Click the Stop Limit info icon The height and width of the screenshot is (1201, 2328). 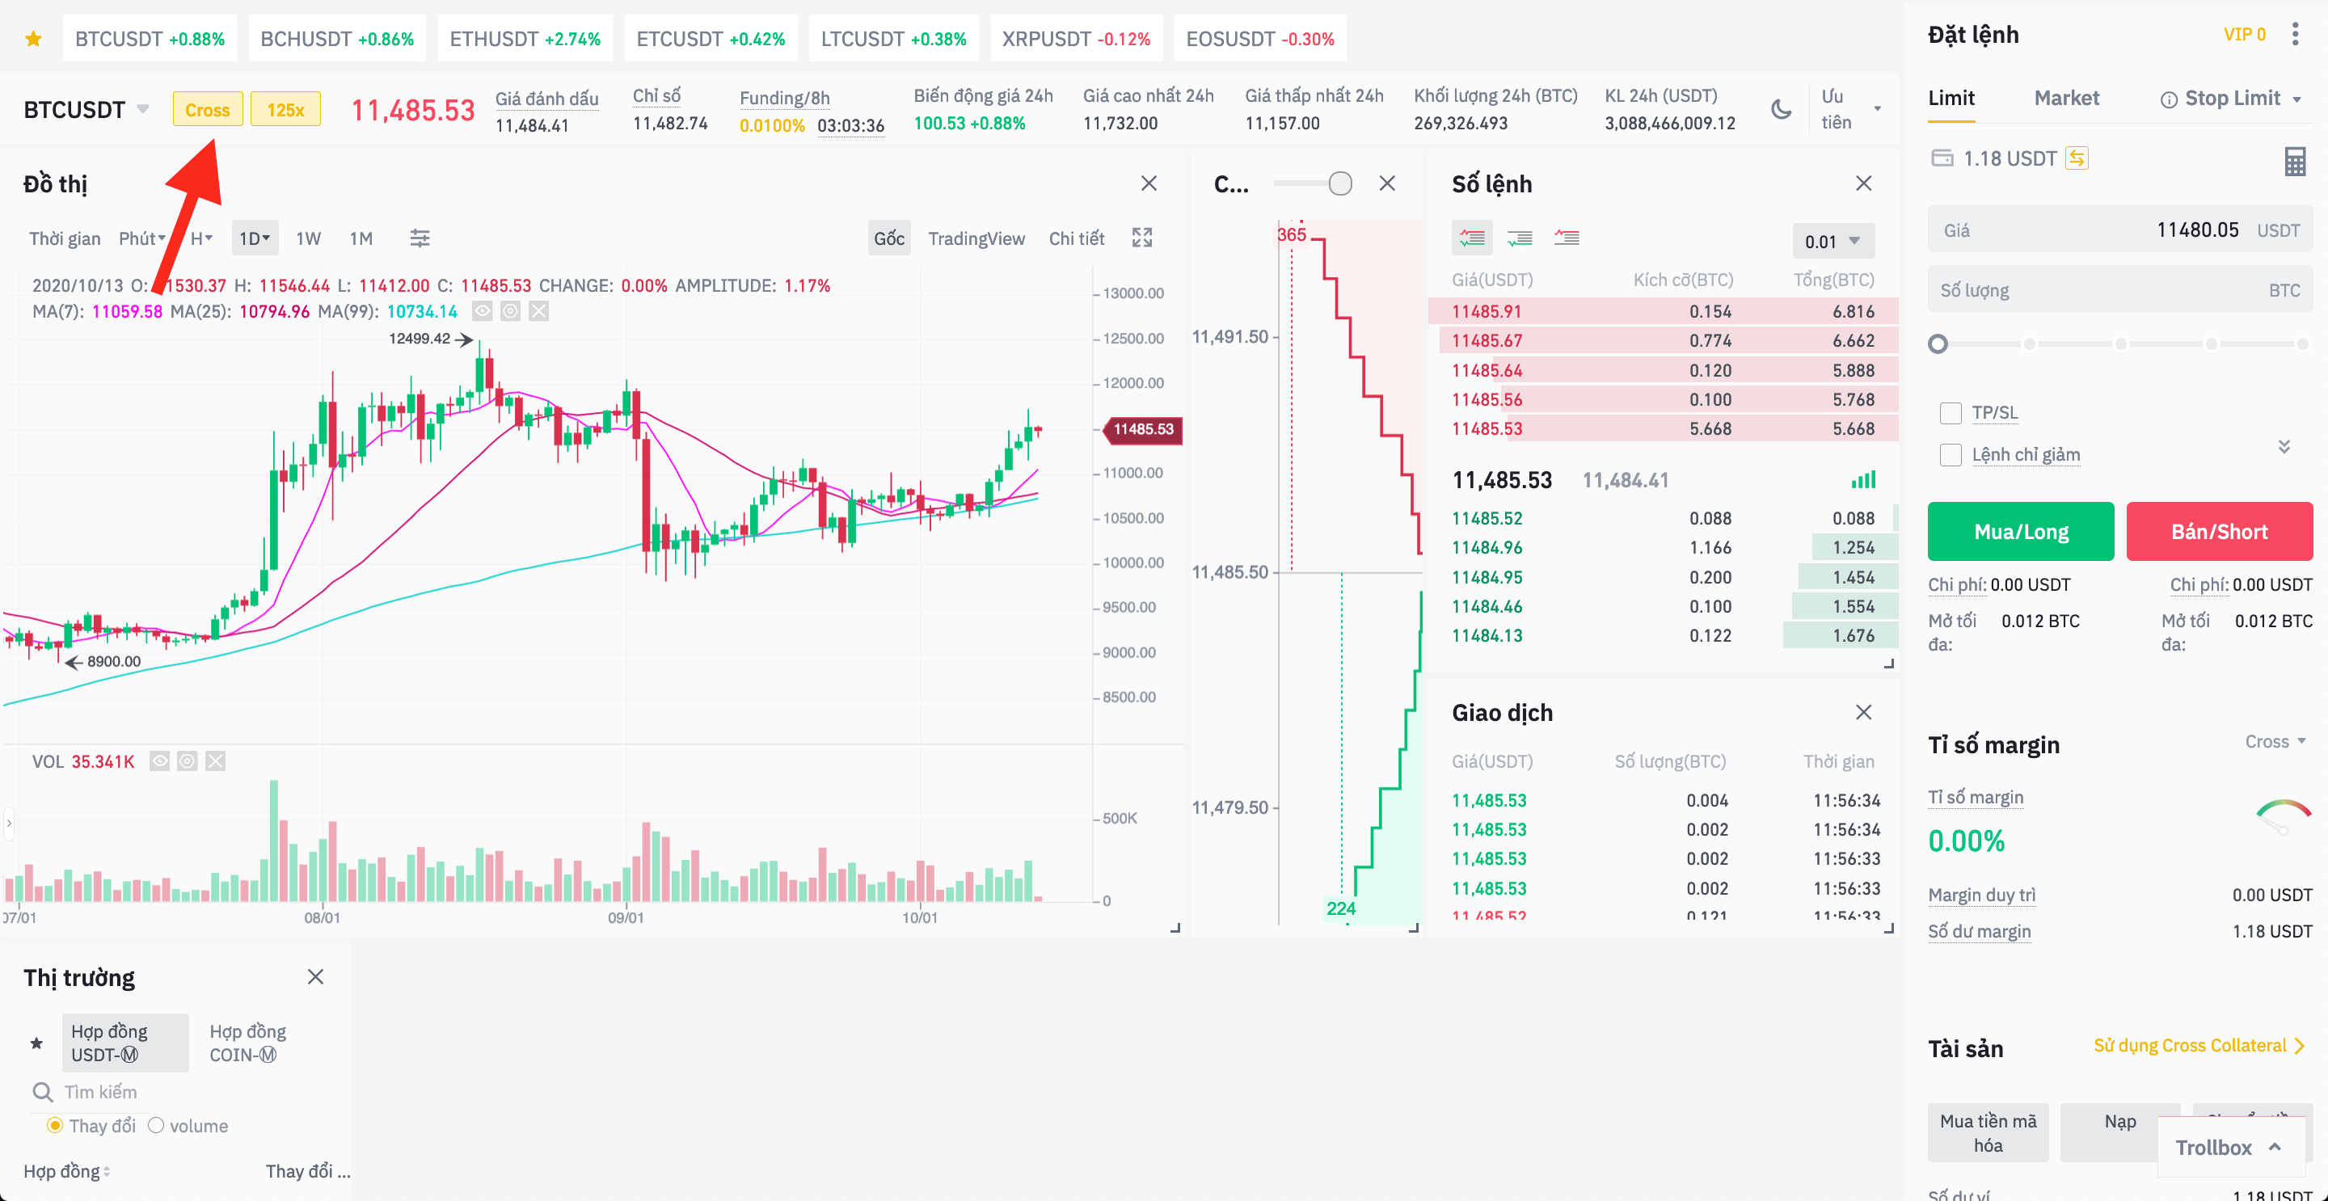point(2168,99)
